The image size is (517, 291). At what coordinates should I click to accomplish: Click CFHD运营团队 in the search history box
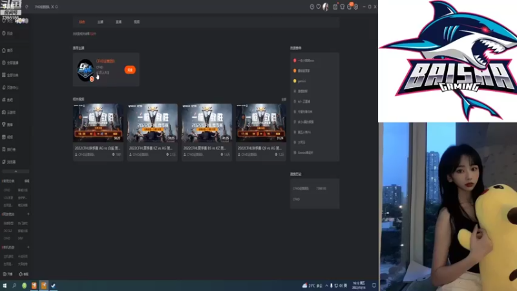coord(301,188)
